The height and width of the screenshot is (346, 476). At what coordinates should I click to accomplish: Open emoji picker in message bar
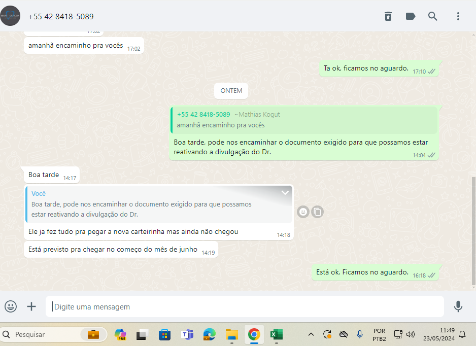click(x=11, y=306)
